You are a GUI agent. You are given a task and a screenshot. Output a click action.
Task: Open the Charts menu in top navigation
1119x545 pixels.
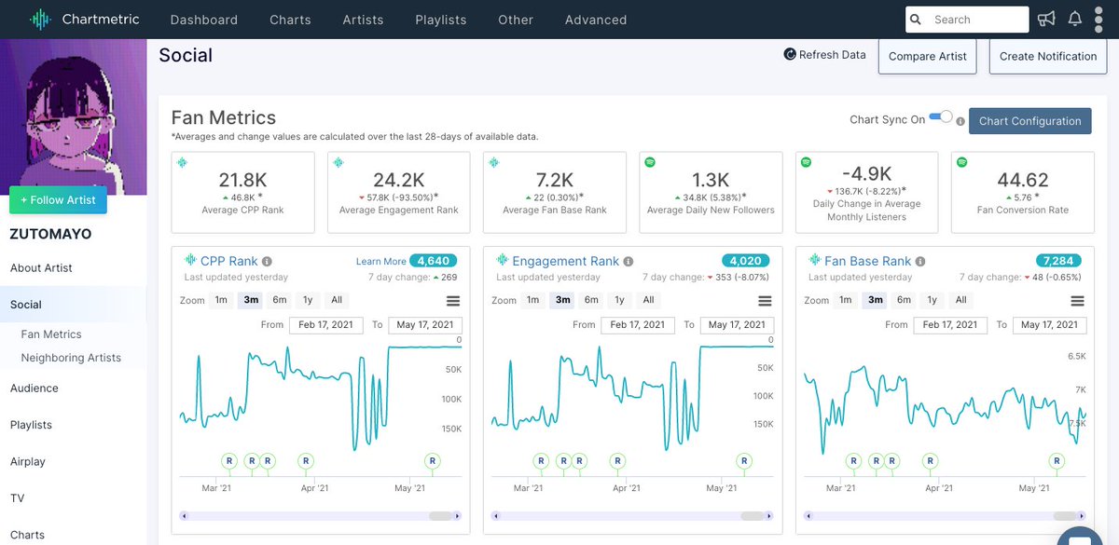tap(290, 20)
